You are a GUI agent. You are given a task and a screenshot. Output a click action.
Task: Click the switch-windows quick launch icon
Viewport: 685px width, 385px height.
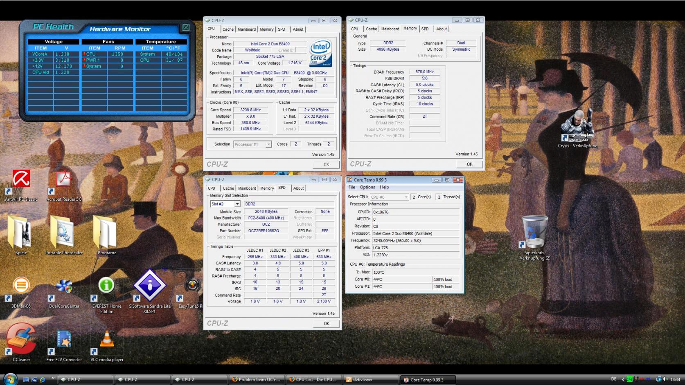tap(34, 380)
